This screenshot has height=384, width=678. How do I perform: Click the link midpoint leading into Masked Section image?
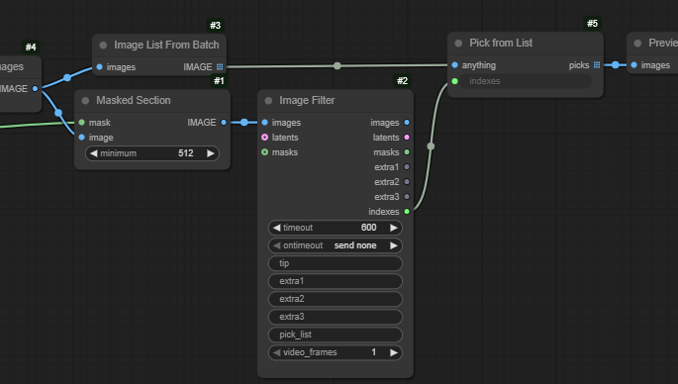58,113
